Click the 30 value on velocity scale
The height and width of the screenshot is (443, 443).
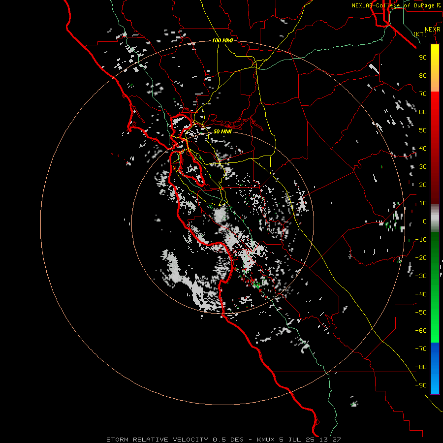pyautogui.click(x=423, y=167)
